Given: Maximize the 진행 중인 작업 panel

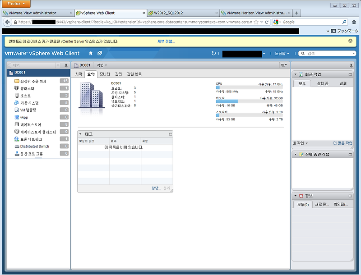Looking at the screenshot, I should tap(350, 154).
